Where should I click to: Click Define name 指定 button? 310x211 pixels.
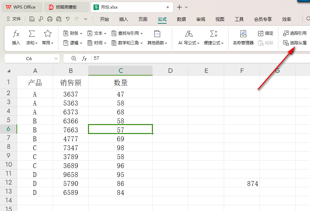pyautogui.click(x=266, y=33)
